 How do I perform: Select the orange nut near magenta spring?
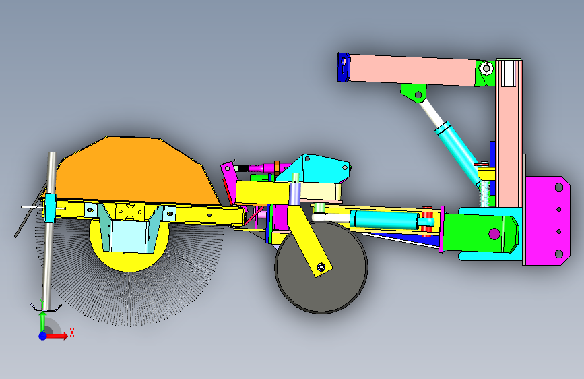click(277, 167)
